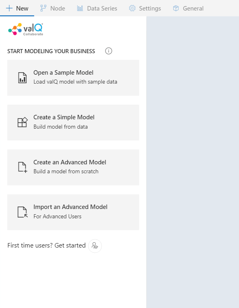The width and height of the screenshot is (239, 308).
Task: Click the Settings gear icon
Action: point(132,8)
